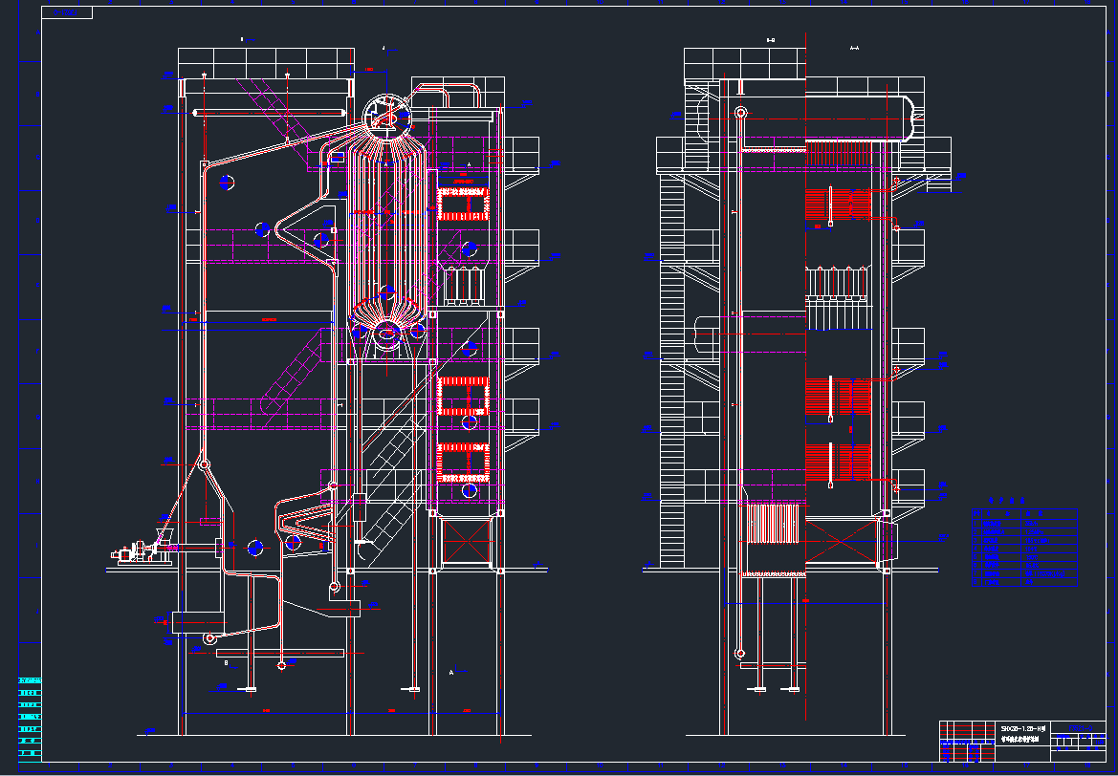Click the upper steam drum circle in left view

[x=385, y=114]
